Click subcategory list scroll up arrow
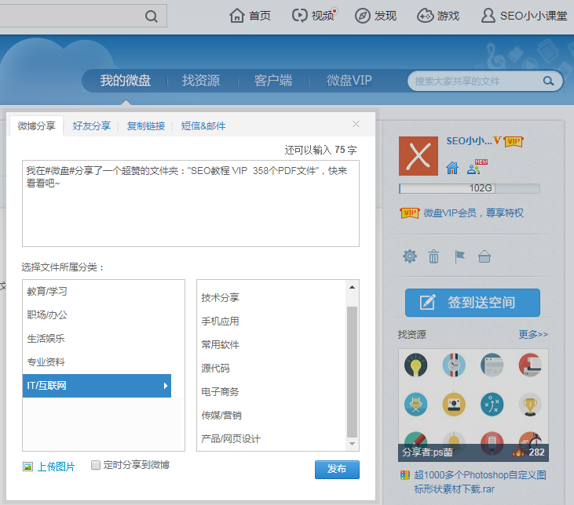Screen dimensions: 574x505 pos(352,287)
